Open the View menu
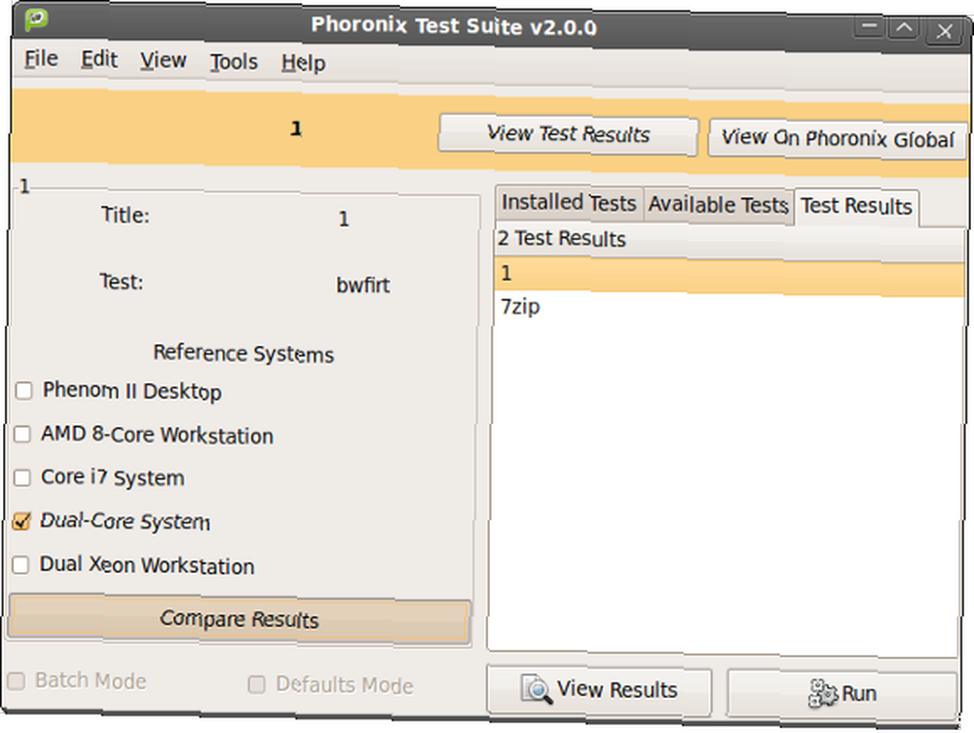 pos(163,61)
